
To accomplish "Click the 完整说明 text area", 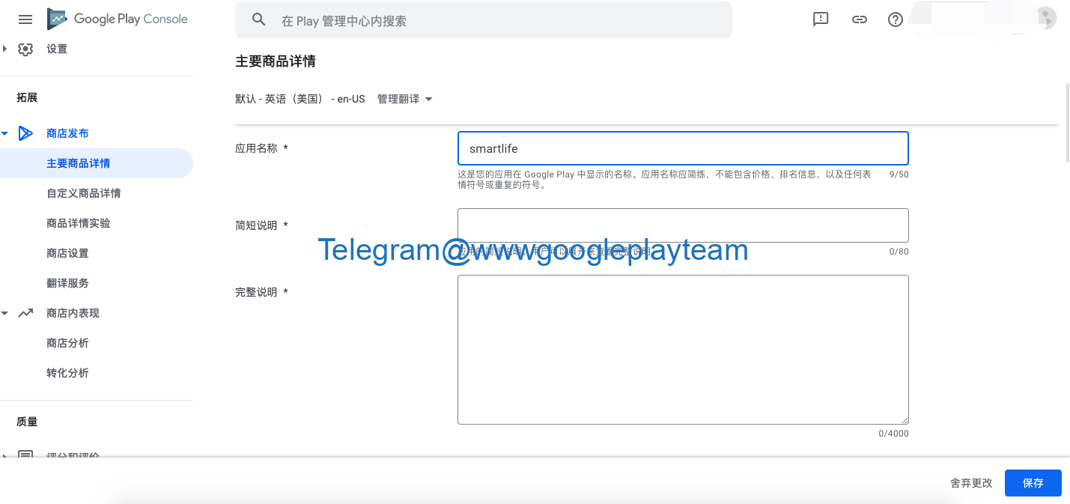I will pos(683,350).
